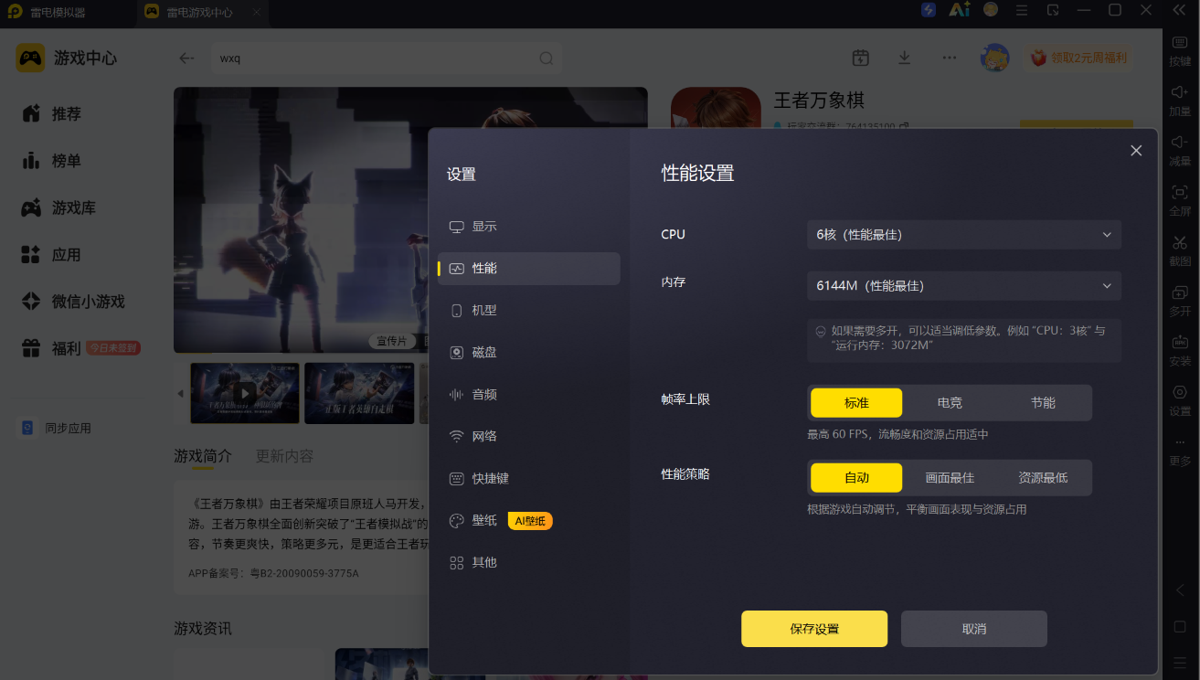Viewport: 1200px width, 680px height.
Task: Click the Android home square icon
Action: (x=1180, y=626)
